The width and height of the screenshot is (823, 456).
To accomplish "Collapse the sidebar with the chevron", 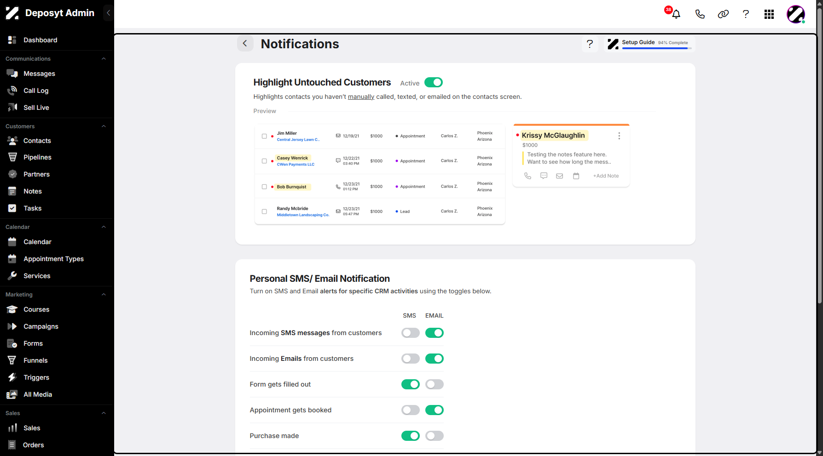I will click(109, 13).
